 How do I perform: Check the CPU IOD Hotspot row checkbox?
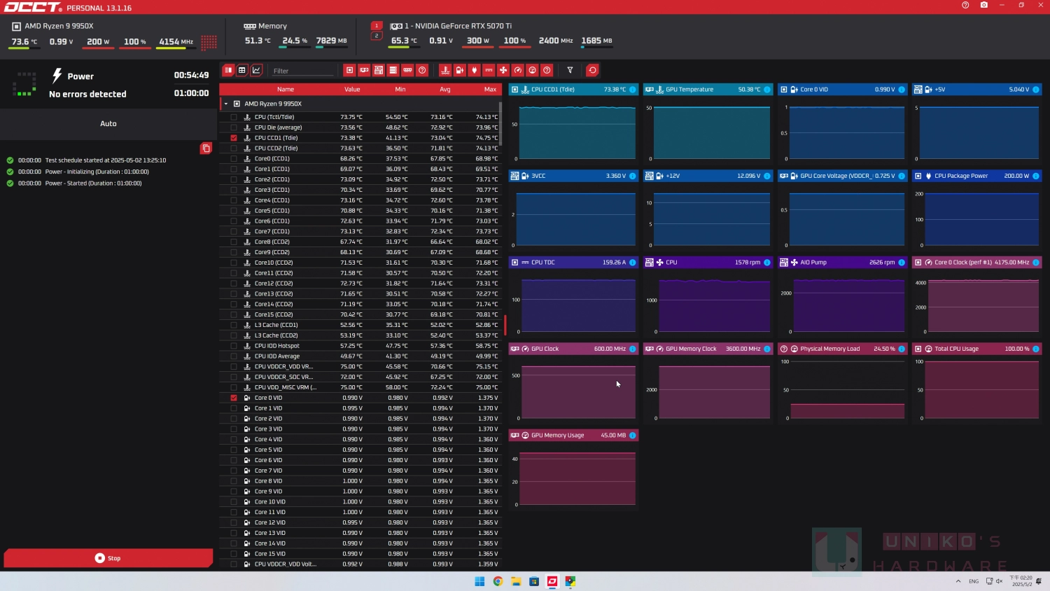234,346
